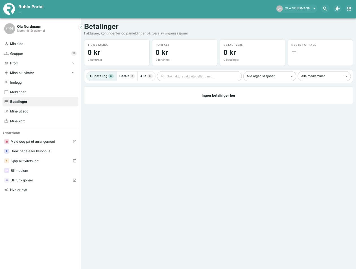Click the Meldinger chat icon
The image size is (356, 269).
[6, 92]
